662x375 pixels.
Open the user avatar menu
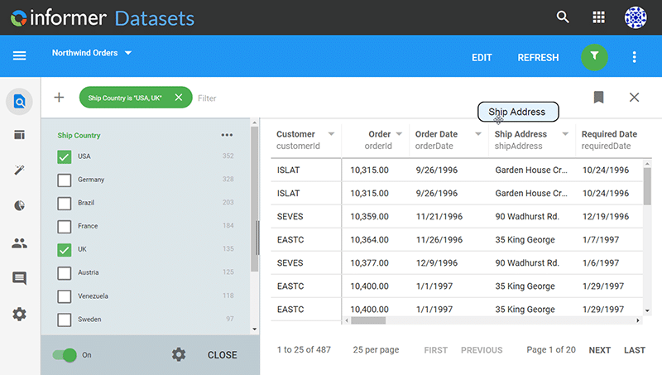point(636,17)
